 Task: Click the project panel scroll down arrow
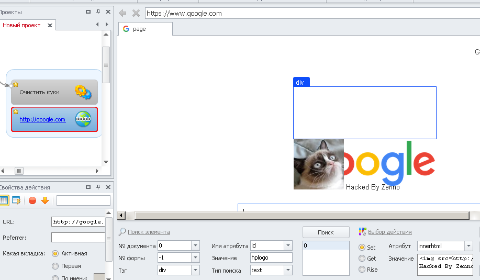(x=106, y=162)
